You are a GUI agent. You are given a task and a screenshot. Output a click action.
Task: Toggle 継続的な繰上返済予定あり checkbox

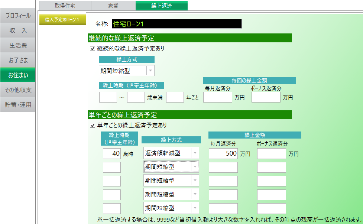[93, 48]
